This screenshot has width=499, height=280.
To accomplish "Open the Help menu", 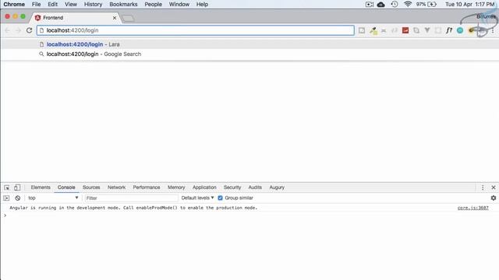I will point(202,4).
